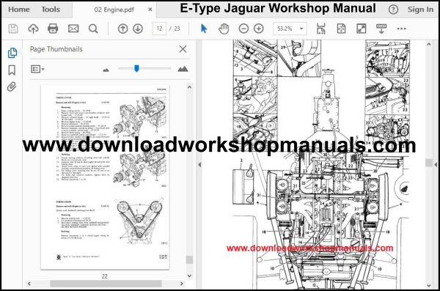Open the read mode download-arrow icon
440x291 pixels.
(x=381, y=29)
